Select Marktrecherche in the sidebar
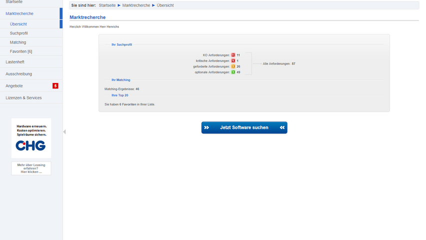The image size is (426, 240). pos(19,13)
